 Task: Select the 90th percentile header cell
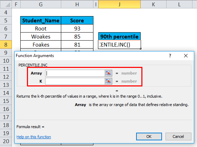coord(119,36)
